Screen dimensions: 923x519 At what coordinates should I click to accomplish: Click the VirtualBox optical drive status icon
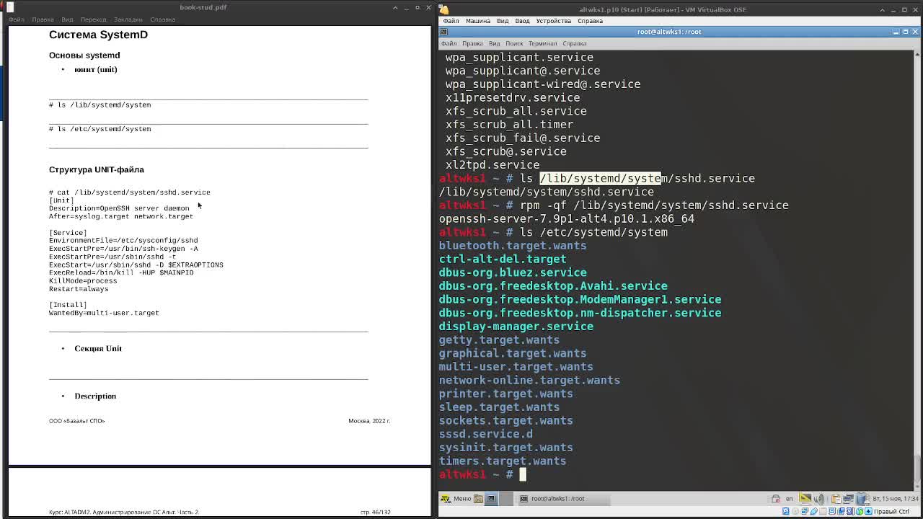click(x=795, y=512)
